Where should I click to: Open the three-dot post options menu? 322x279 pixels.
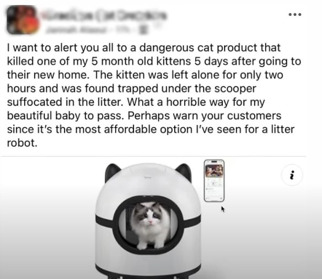[295, 14]
